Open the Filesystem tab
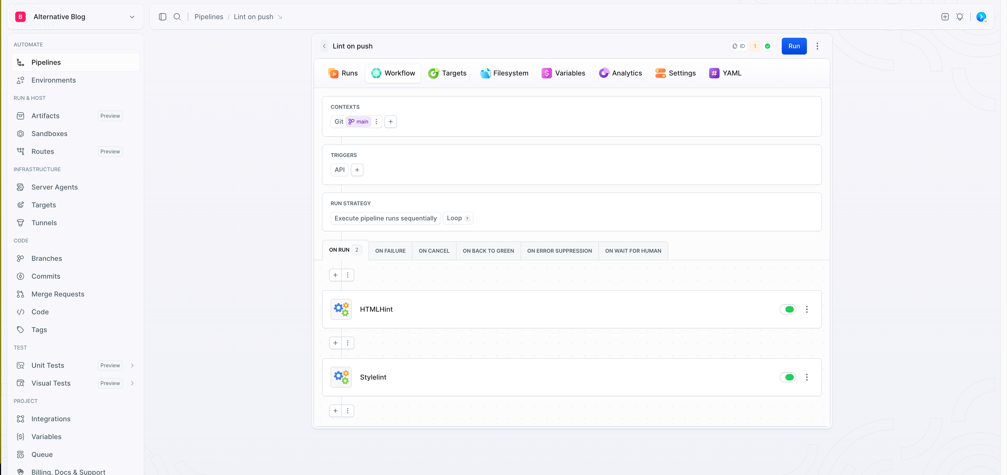The width and height of the screenshot is (1007, 475). 504,73
